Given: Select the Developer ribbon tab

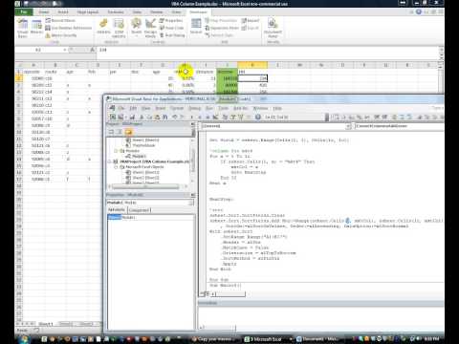Looking at the screenshot, I should coord(198,12).
